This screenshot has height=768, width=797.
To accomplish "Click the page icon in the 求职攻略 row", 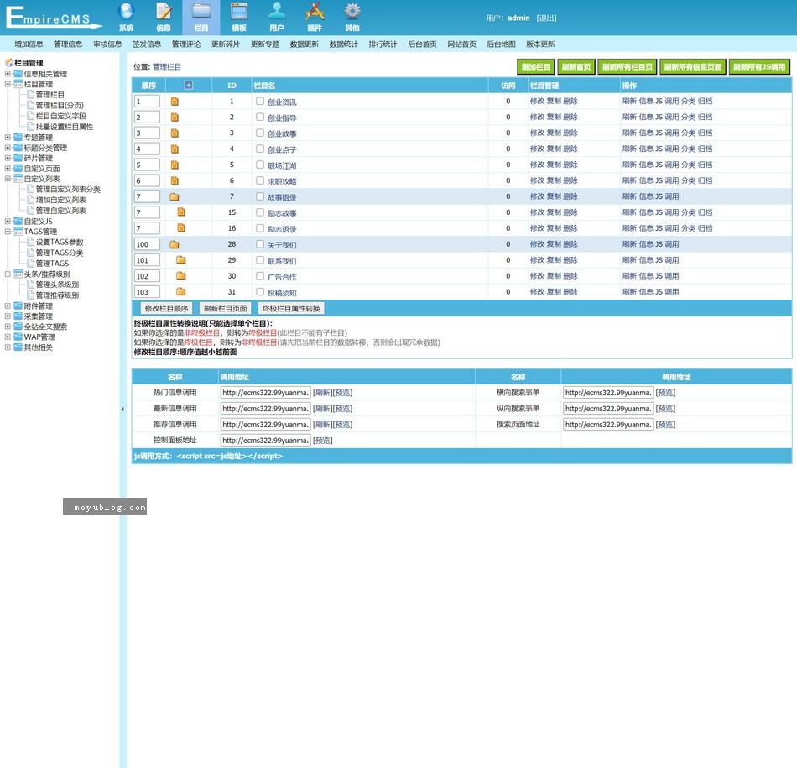I will tap(175, 180).
